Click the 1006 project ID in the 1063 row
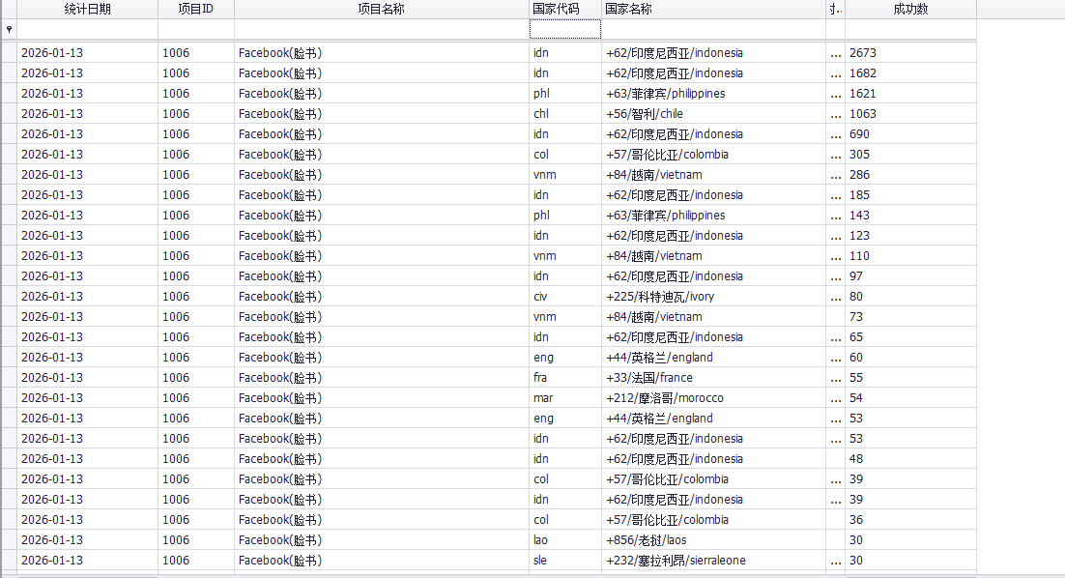Image resolution: width=1065 pixels, height=578 pixels. (195, 114)
